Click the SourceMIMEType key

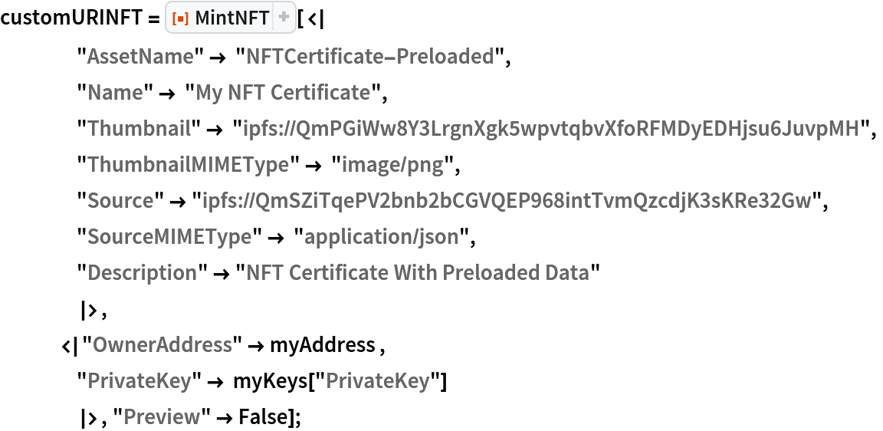pos(169,237)
